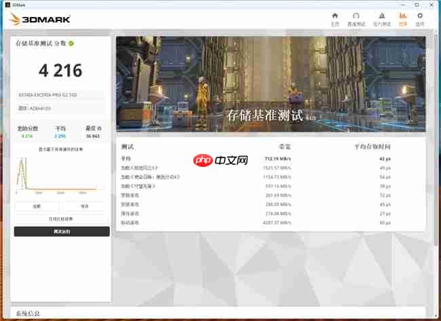
Task: Click the 平均存取时间 column header
Action: [x=372, y=147]
